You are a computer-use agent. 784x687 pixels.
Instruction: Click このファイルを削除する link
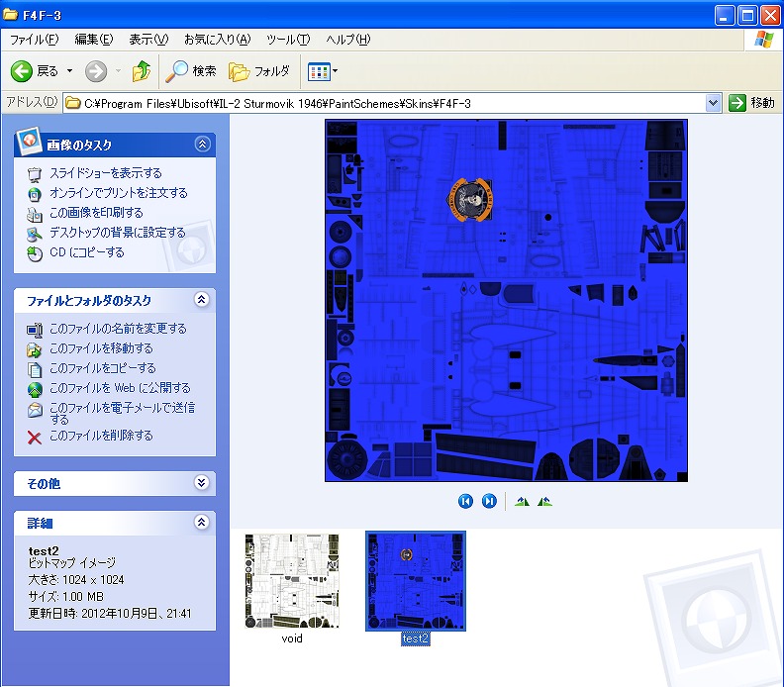101,436
